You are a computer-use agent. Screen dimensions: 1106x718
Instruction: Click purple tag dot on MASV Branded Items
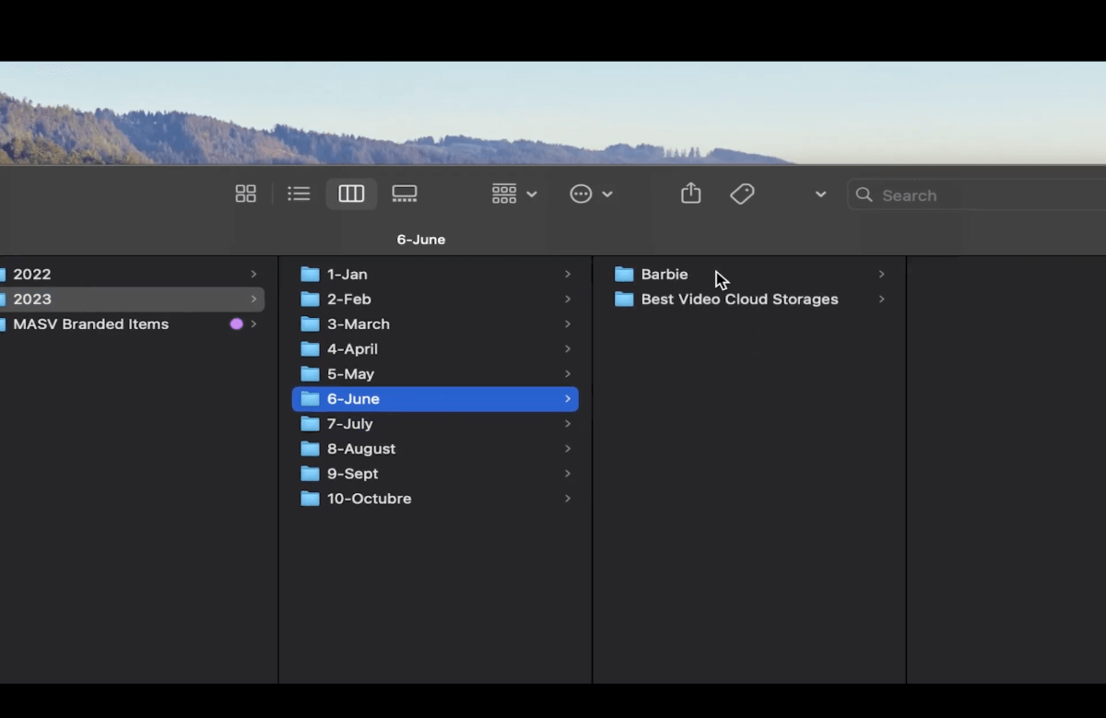(x=236, y=324)
